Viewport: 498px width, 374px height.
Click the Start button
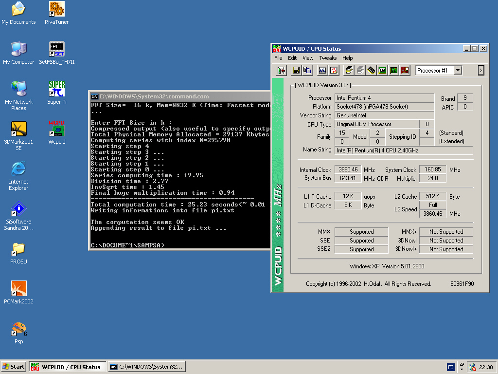pyautogui.click(x=14, y=367)
